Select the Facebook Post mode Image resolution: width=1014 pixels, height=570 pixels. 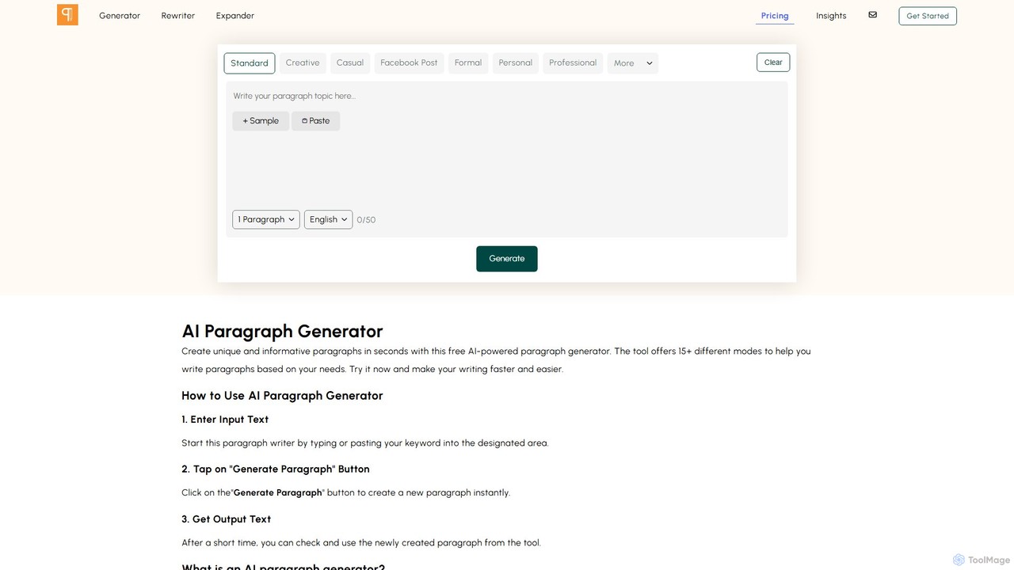click(409, 63)
